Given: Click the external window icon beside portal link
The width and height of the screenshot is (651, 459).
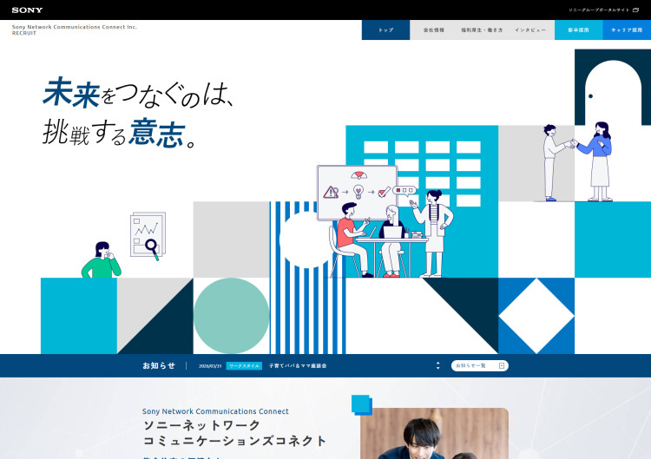Looking at the screenshot, I should tap(635, 10).
